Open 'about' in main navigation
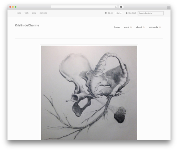 coord(139,27)
